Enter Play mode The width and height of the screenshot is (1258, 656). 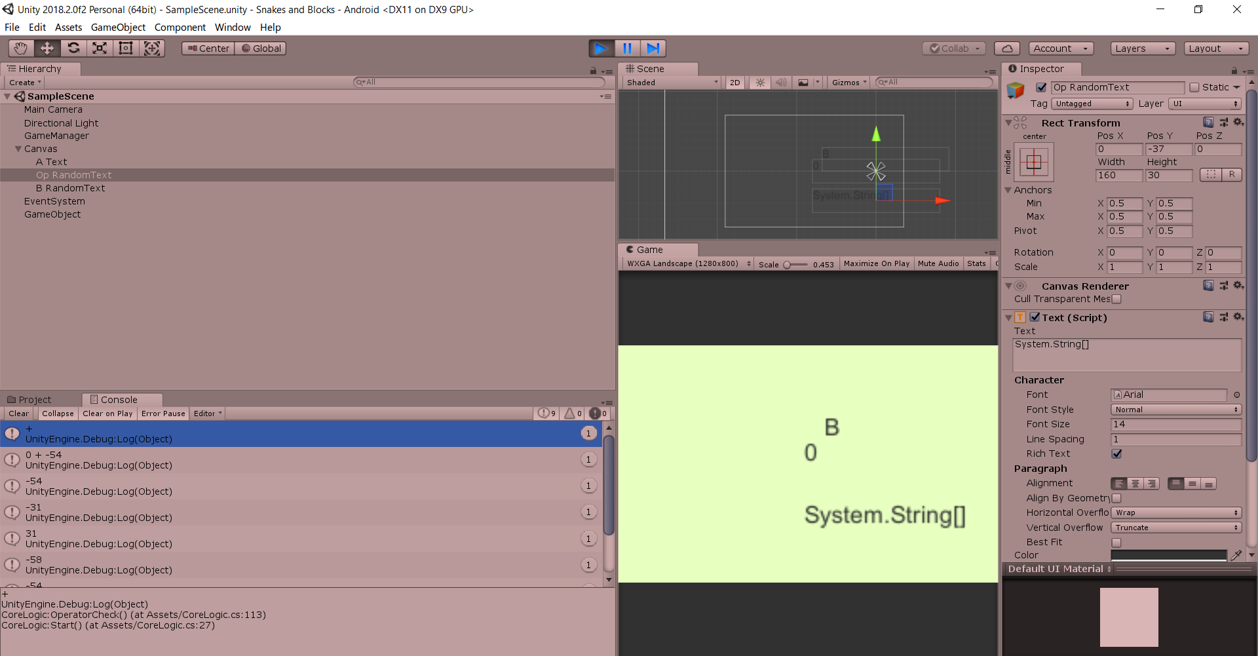[601, 48]
